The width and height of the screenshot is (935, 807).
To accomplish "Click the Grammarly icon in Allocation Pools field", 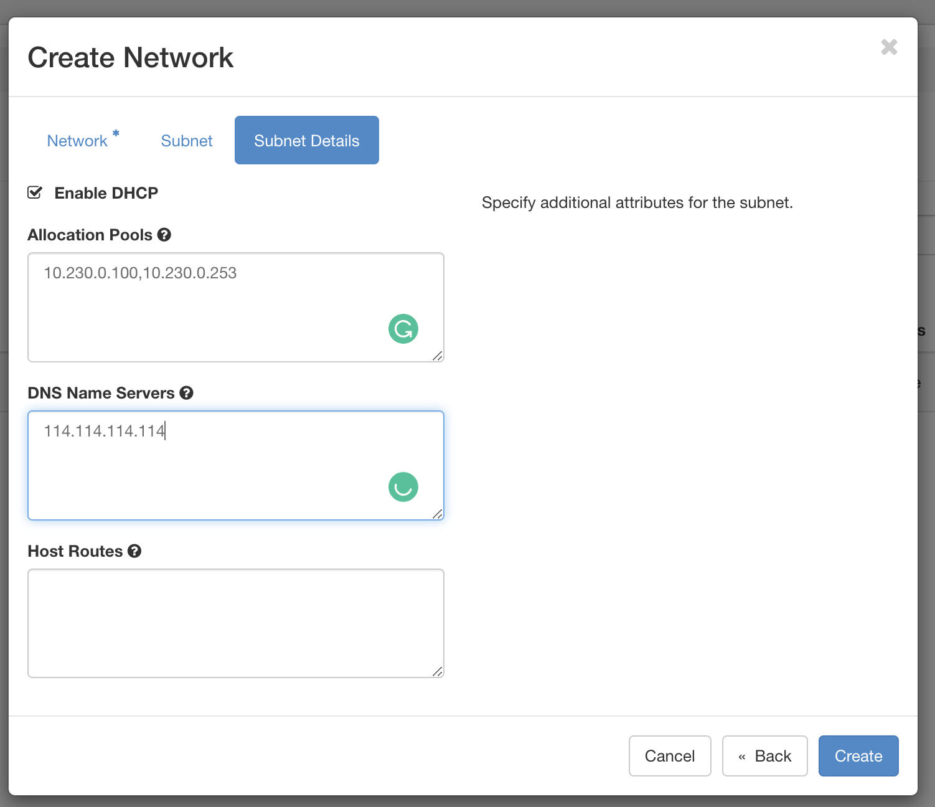I will (x=403, y=329).
